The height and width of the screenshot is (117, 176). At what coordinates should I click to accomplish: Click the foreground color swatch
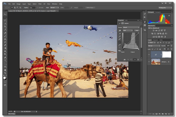point(4,78)
